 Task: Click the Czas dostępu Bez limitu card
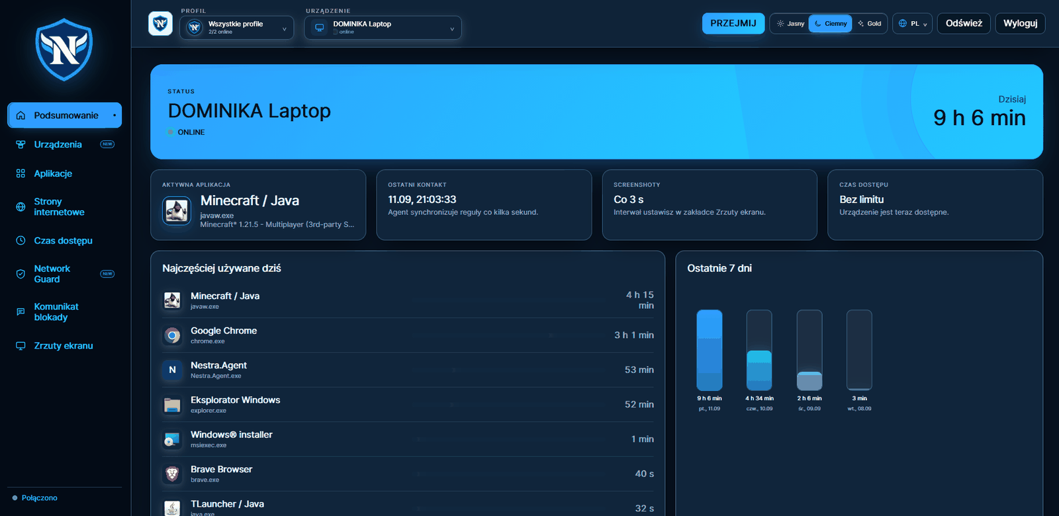tap(935, 205)
